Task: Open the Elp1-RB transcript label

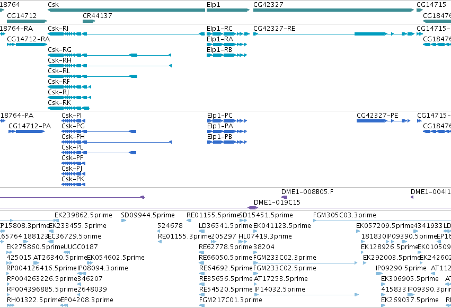Action: (219, 50)
